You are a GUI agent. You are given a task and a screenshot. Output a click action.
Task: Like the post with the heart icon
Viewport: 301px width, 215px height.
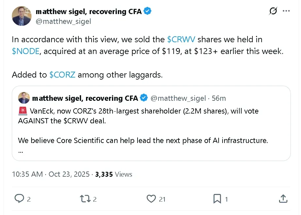click(x=151, y=199)
